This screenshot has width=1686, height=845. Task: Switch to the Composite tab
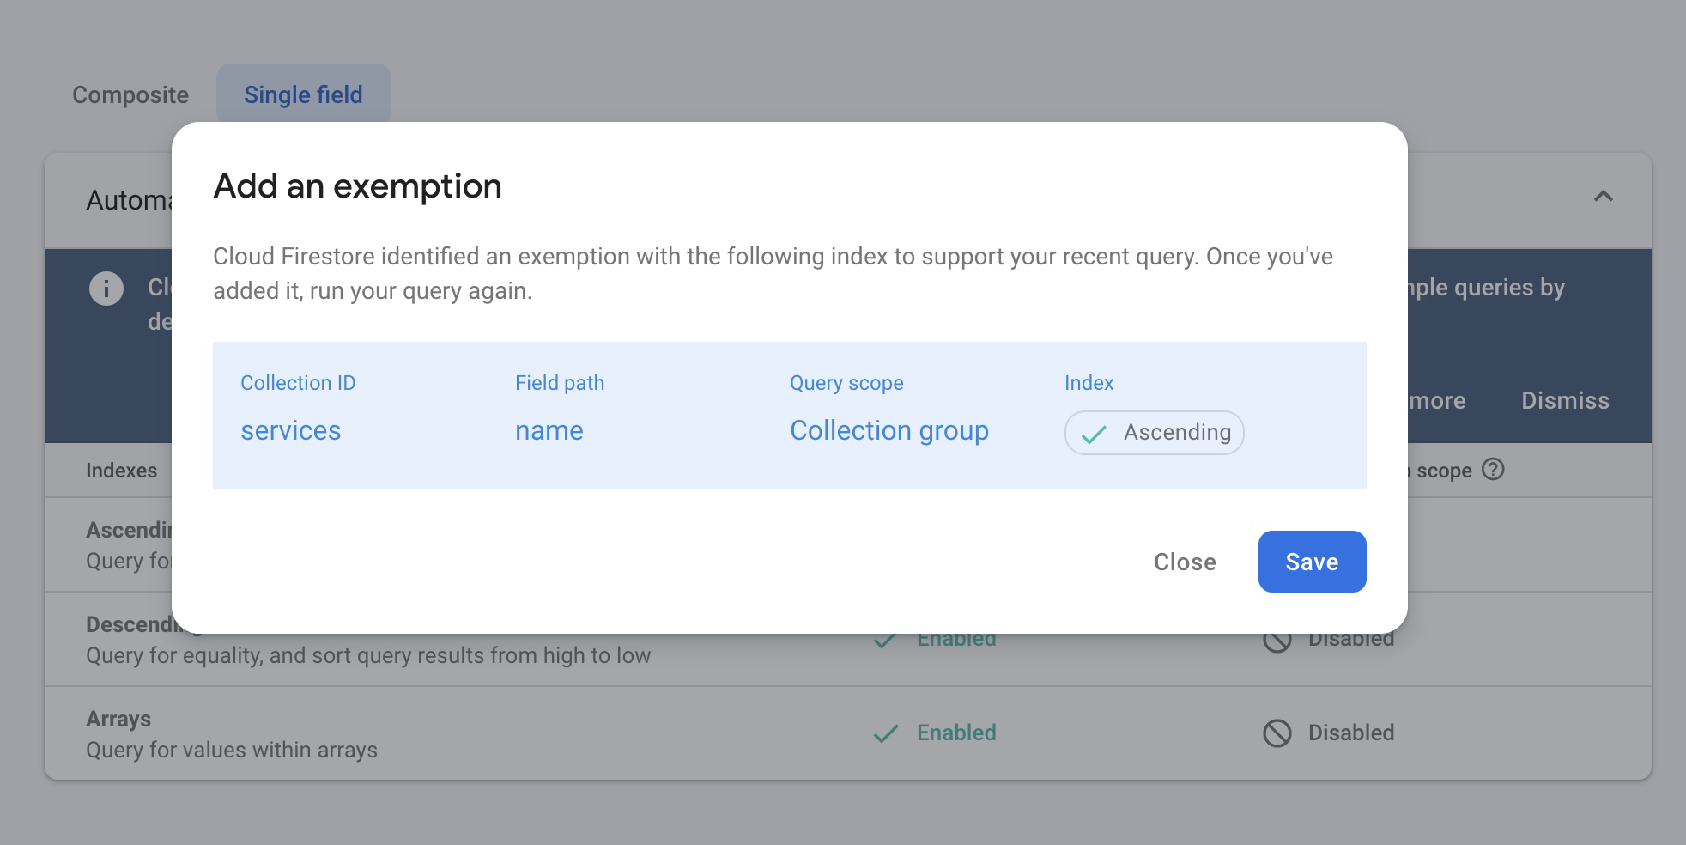[130, 94]
